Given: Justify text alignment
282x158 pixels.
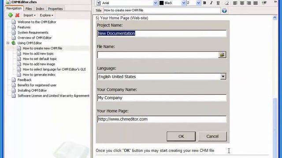Looking at the screenshot, I should tap(256, 3).
